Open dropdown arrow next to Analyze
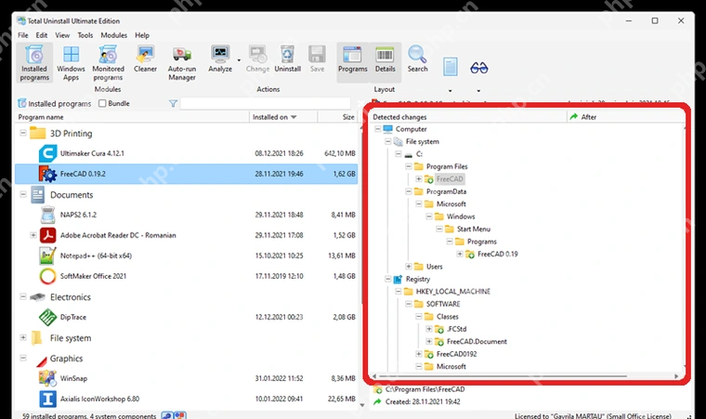The image size is (706, 419). pyautogui.click(x=239, y=60)
